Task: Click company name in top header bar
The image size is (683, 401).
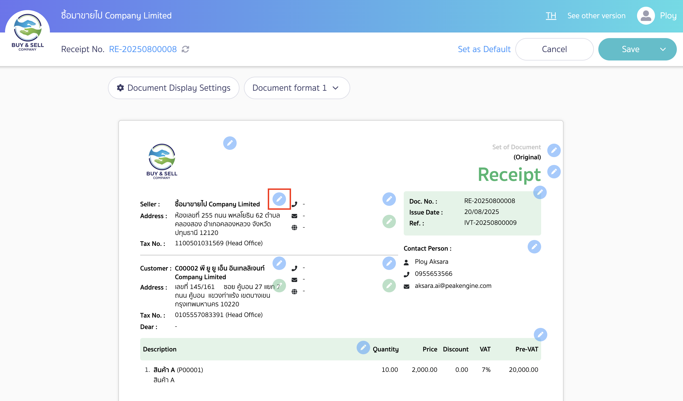Action: coord(116,15)
